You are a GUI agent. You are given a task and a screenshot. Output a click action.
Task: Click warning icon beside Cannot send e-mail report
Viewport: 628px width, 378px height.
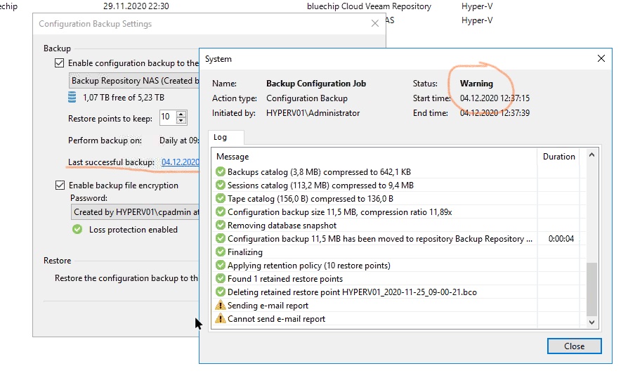point(221,318)
